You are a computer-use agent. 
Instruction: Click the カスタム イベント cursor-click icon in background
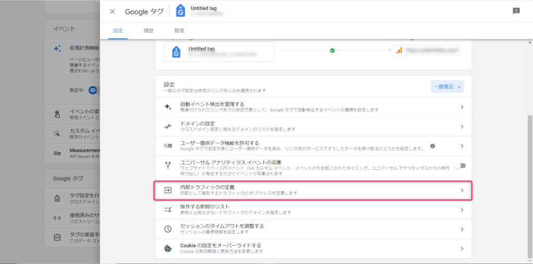[x=57, y=134]
